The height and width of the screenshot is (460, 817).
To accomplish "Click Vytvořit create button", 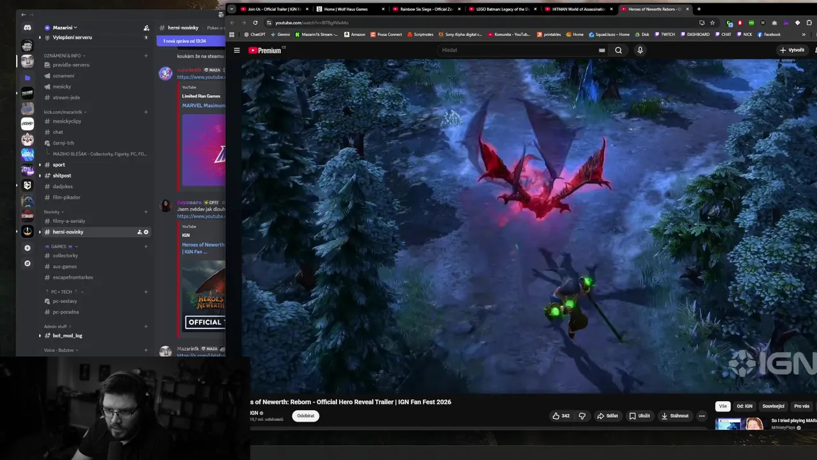I will click(x=792, y=50).
